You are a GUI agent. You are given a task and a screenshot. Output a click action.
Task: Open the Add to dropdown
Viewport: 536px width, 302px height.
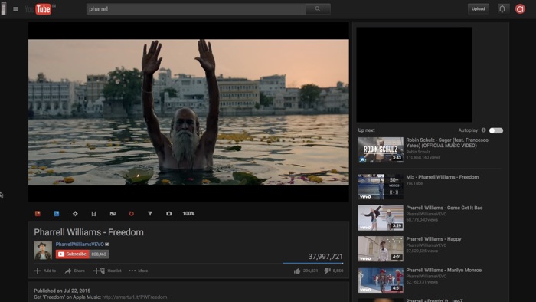45,271
